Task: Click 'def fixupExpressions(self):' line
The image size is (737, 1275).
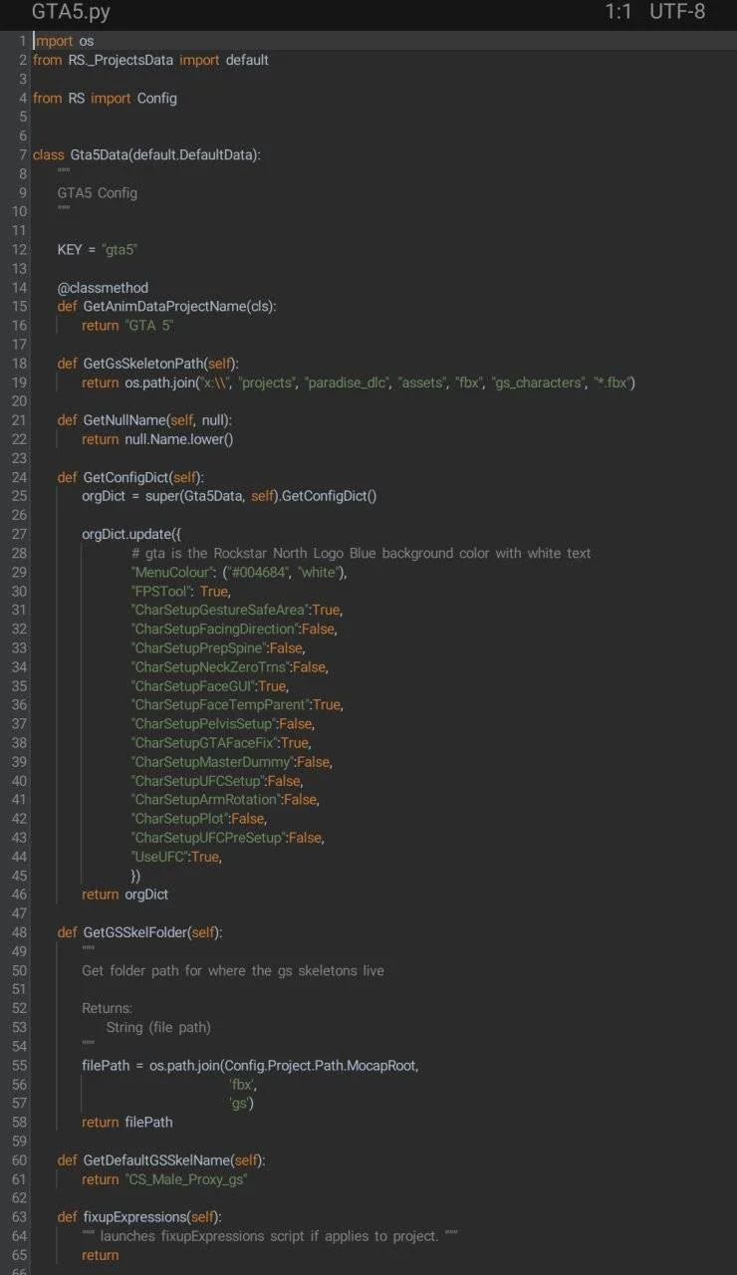Action: pos(140,1216)
